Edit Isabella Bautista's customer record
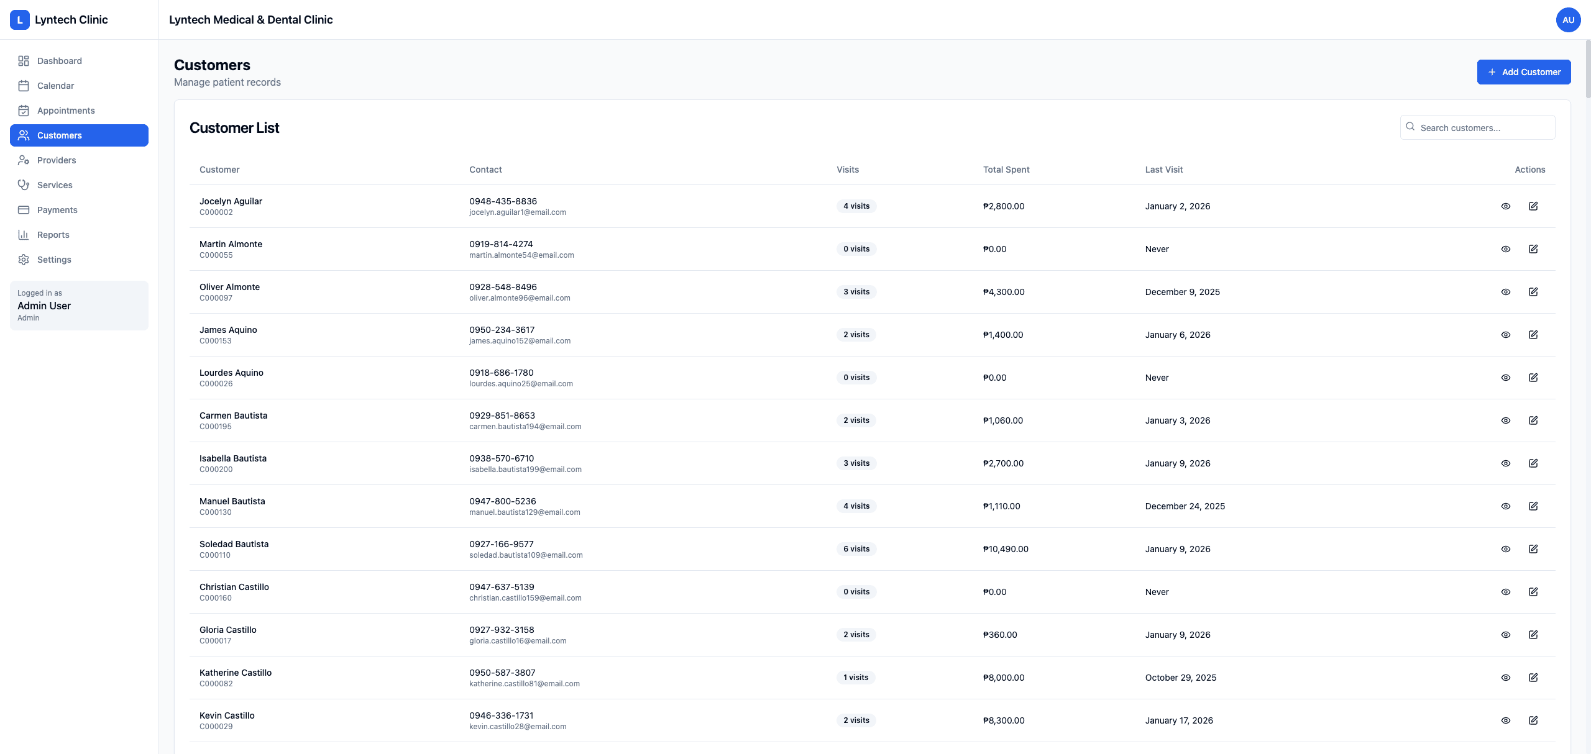This screenshot has height=754, width=1591. pos(1533,463)
